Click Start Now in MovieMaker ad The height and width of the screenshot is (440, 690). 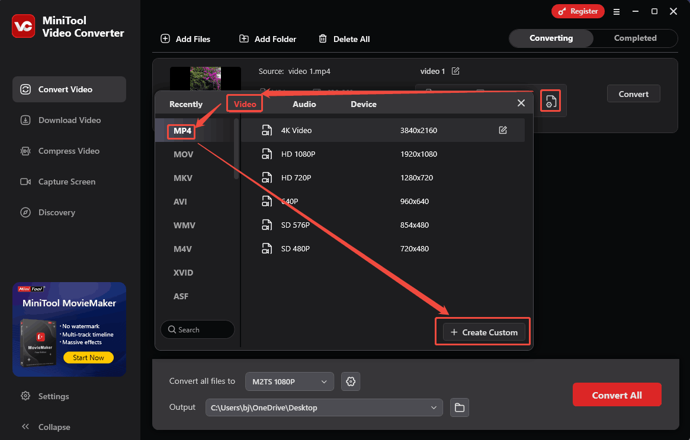(88, 358)
